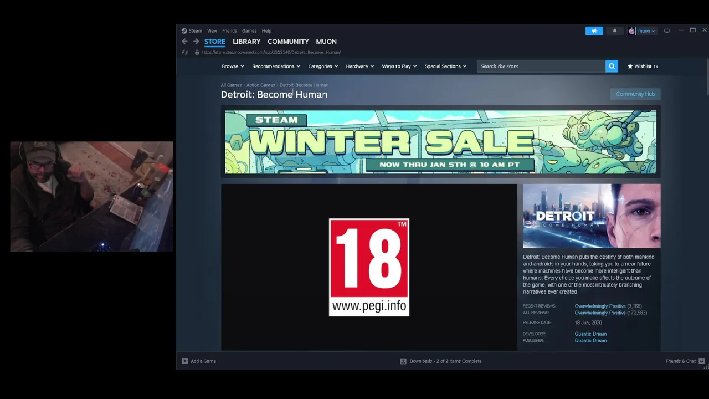This screenshot has width=709, height=399.
Task: Open the muon account dropdown
Action: (x=646, y=31)
